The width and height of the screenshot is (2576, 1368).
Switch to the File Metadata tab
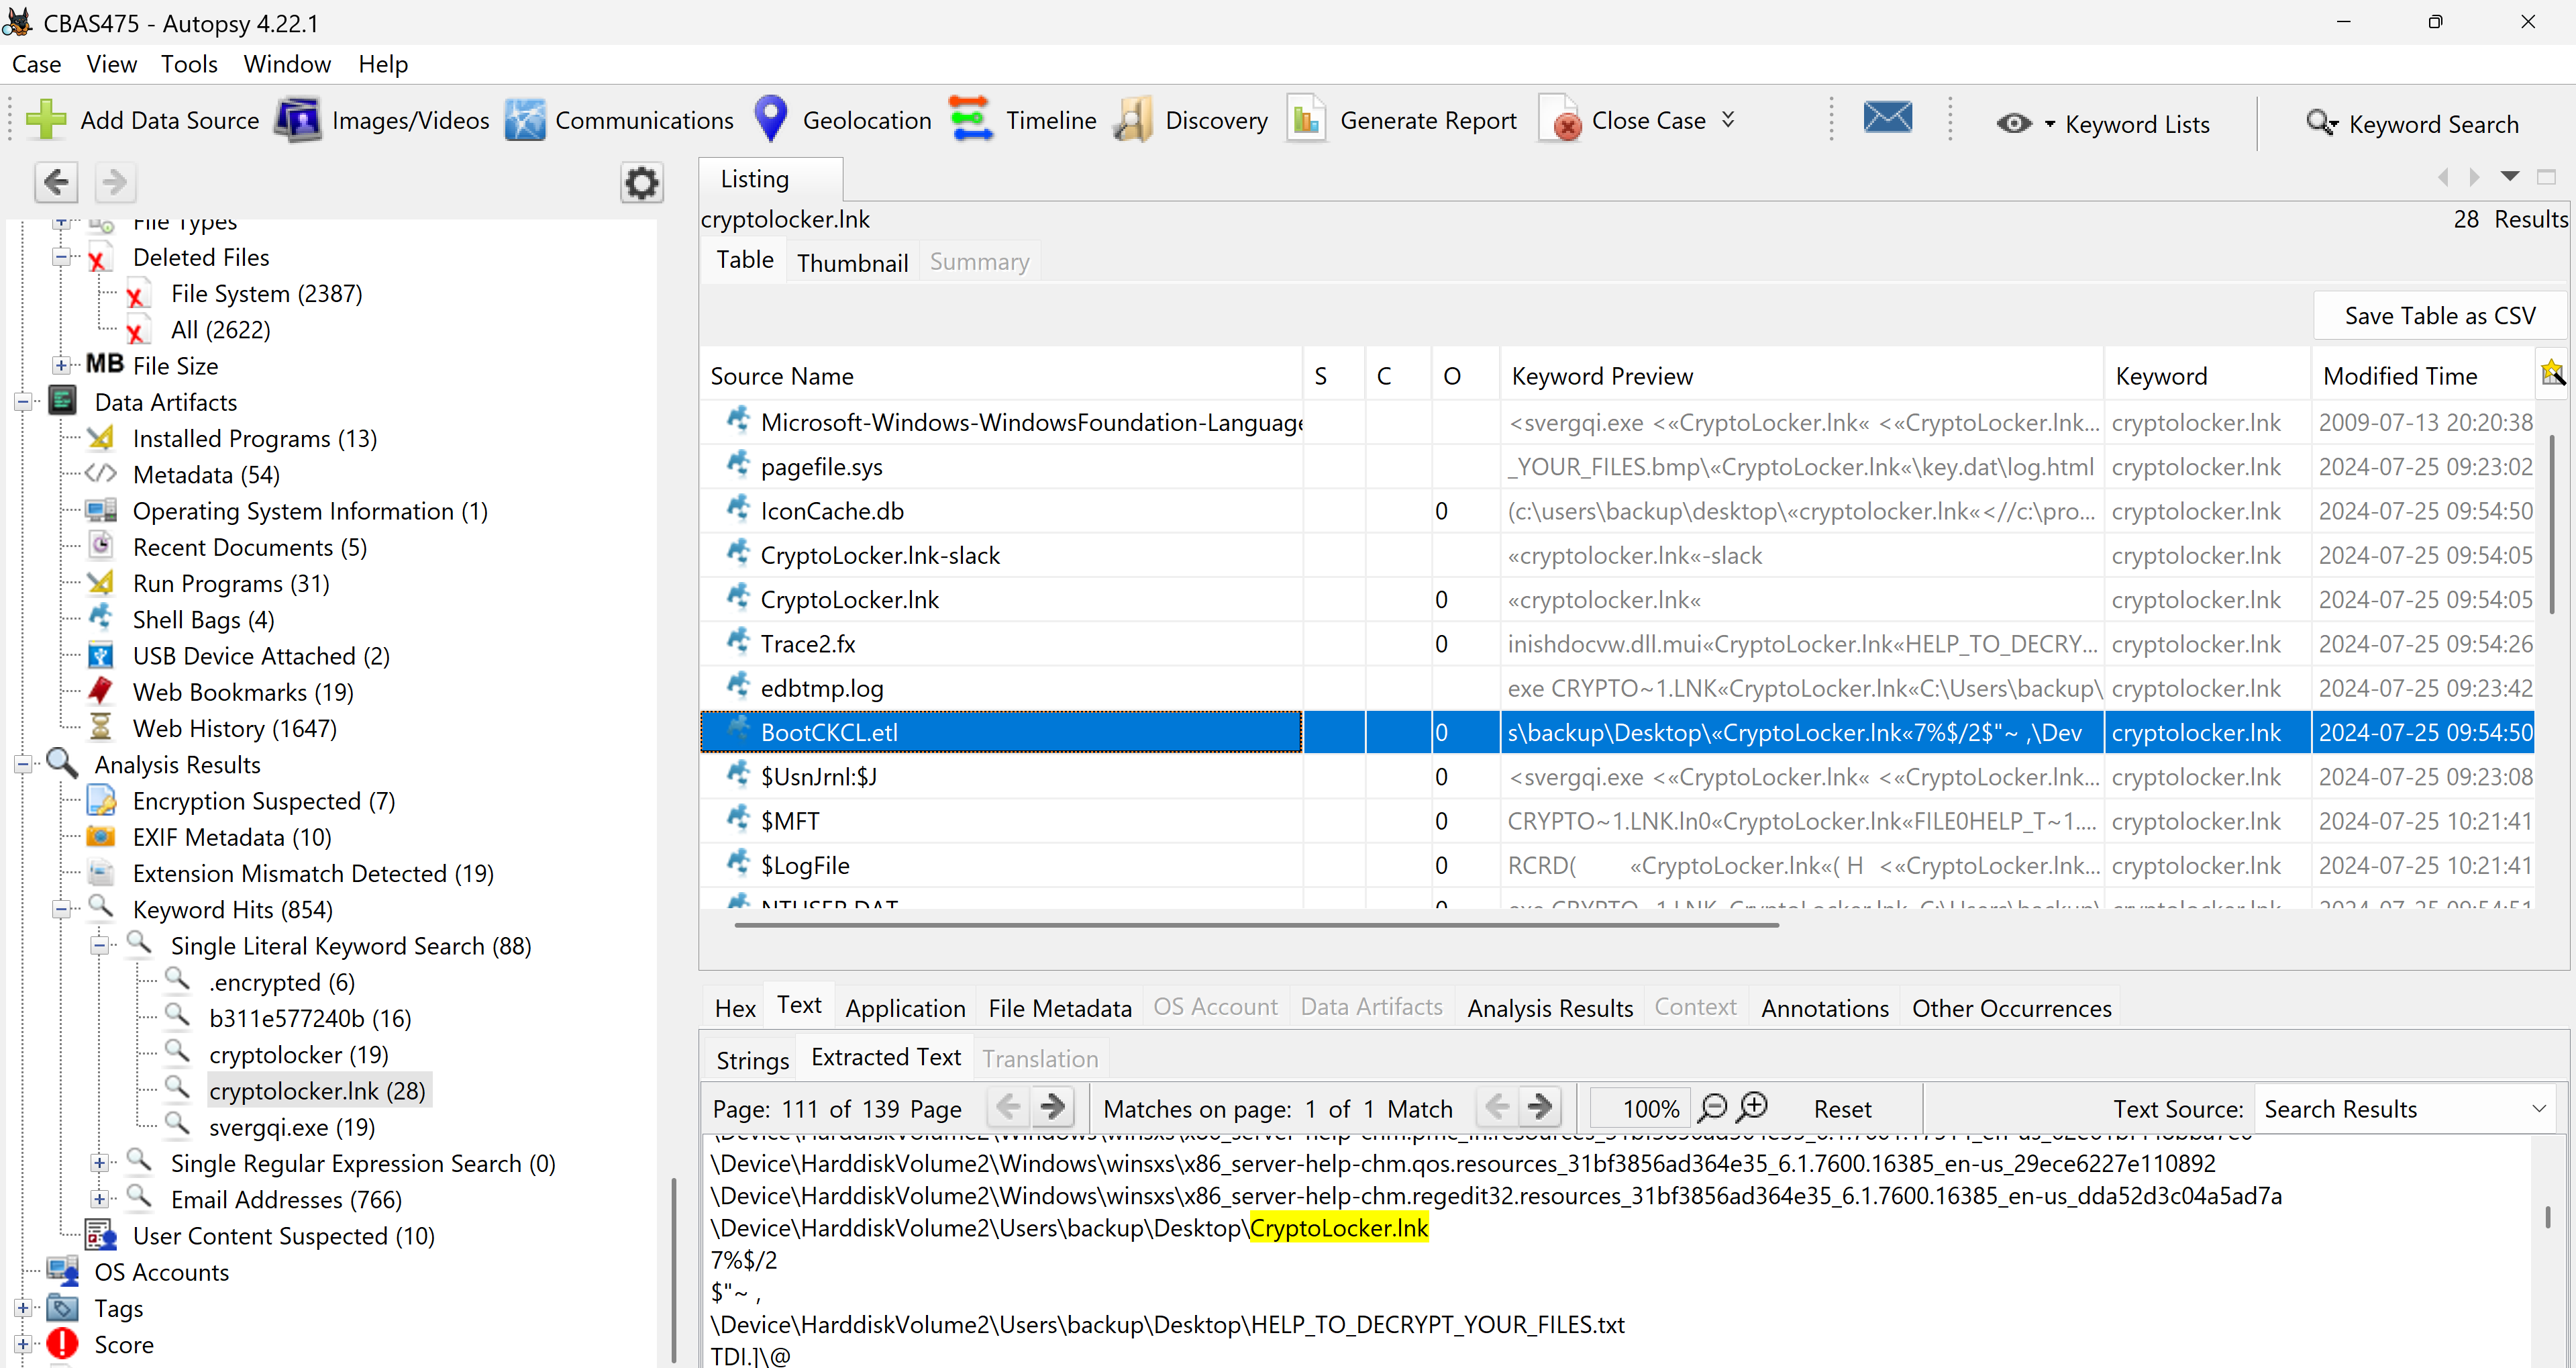tap(1059, 1008)
